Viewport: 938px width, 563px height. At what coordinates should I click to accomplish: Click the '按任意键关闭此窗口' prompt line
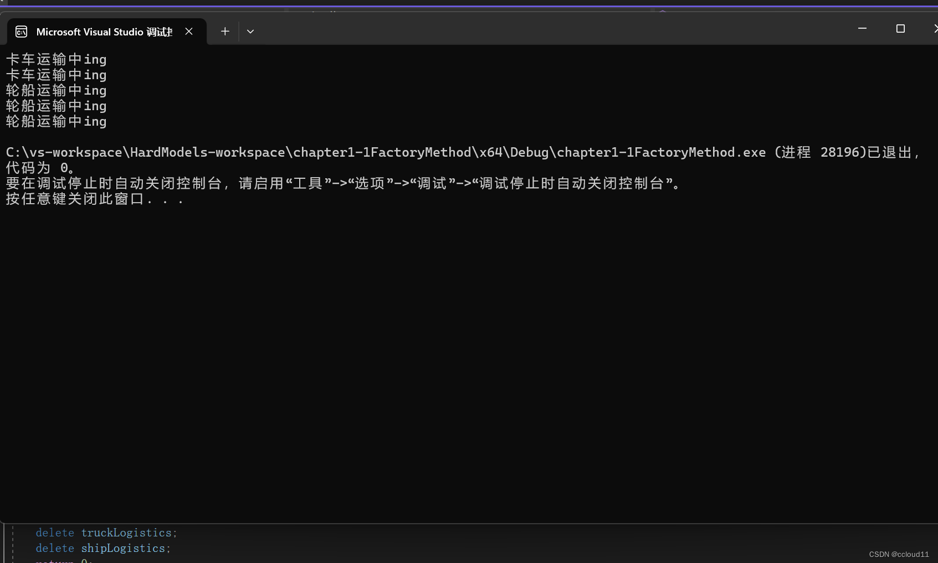pos(95,199)
